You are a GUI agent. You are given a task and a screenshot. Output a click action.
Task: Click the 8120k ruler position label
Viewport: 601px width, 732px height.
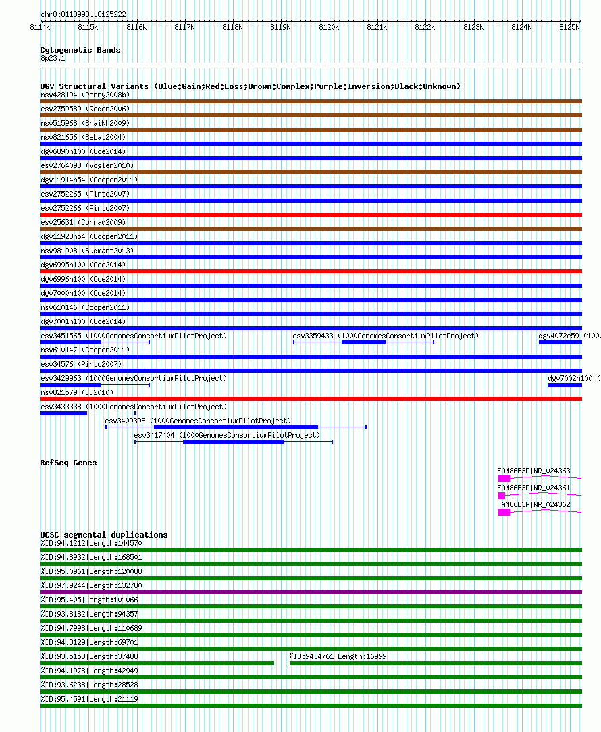pos(329,27)
